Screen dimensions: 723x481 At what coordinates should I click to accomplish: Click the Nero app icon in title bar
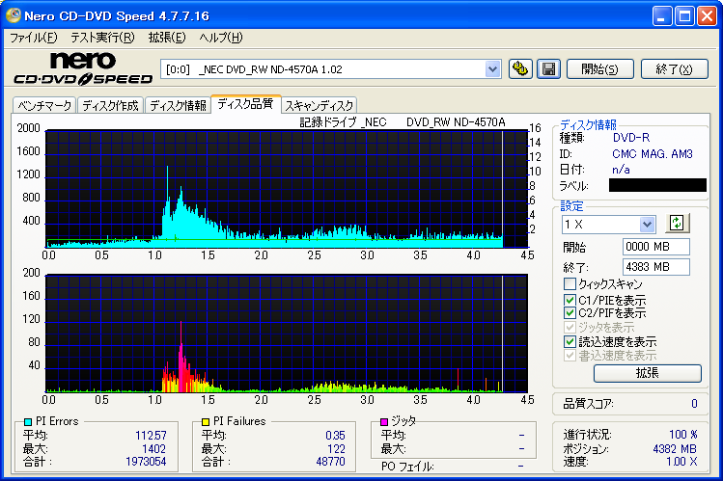13,15
